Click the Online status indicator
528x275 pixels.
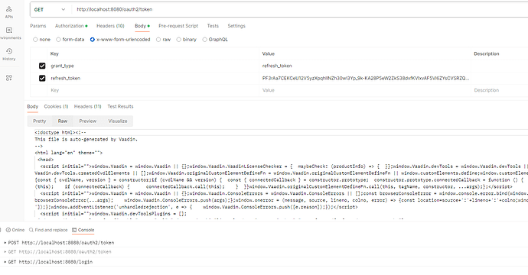tap(15, 230)
